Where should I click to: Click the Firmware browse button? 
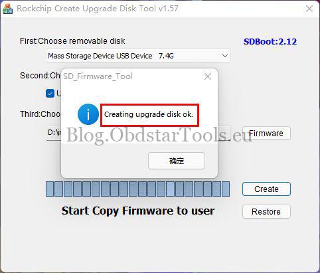(266, 134)
